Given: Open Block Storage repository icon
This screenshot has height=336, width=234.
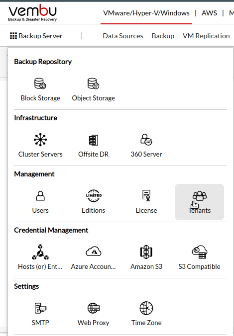Looking at the screenshot, I should pyautogui.click(x=40, y=84).
